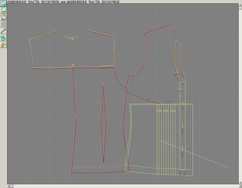The width and height of the screenshot is (242, 188).
Task: Select the yellow back yoke pattern piece
Action: pos(72,49)
